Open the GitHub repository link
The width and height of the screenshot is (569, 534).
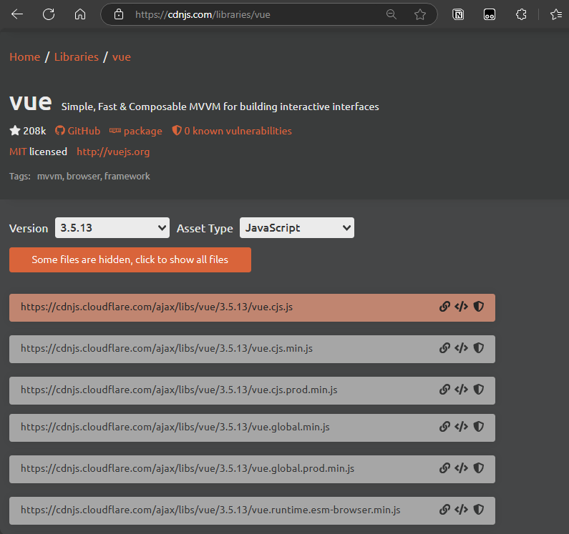(x=77, y=131)
